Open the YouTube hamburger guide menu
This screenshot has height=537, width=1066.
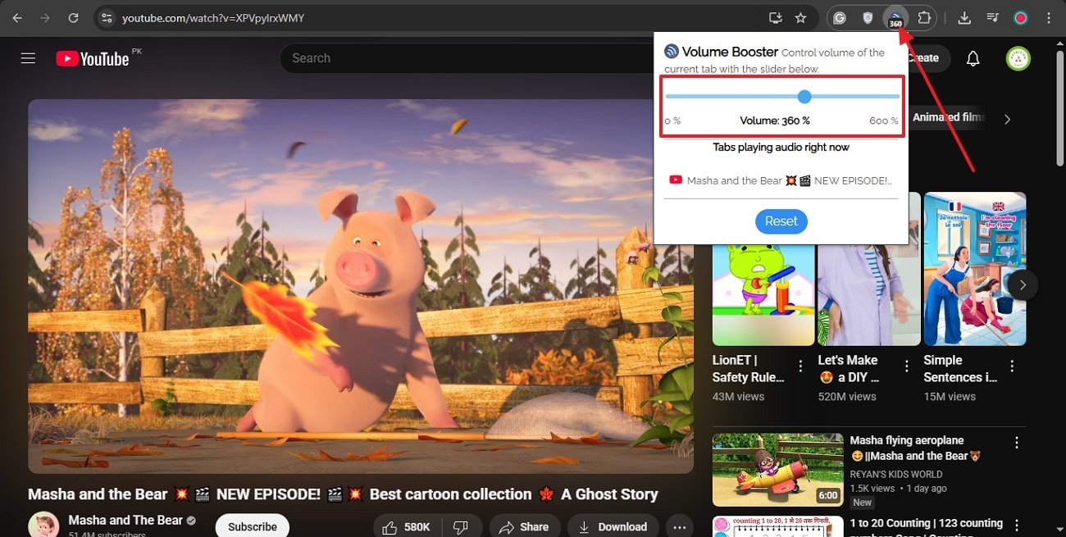(x=28, y=58)
